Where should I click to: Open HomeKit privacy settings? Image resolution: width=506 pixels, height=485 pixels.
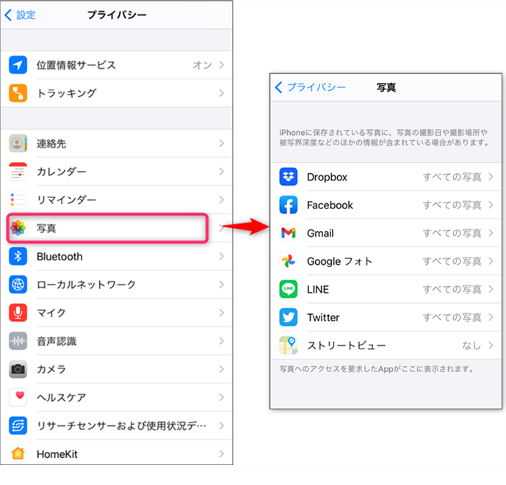pyautogui.click(x=117, y=453)
